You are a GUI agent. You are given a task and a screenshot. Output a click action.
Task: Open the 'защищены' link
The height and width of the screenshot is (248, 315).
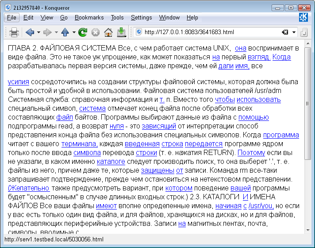(x=157, y=170)
